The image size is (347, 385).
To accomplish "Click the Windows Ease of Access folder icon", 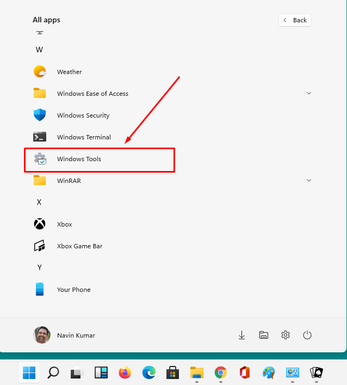I will [x=40, y=93].
